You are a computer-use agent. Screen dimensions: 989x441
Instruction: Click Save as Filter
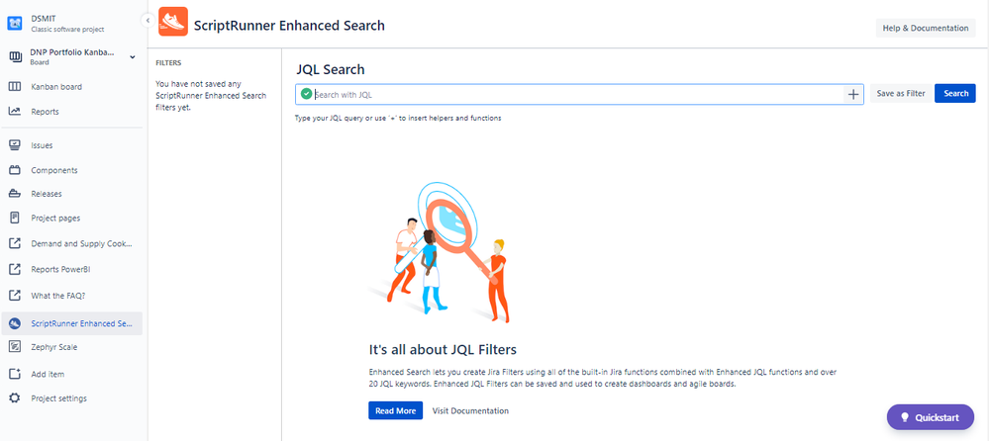(901, 93)
